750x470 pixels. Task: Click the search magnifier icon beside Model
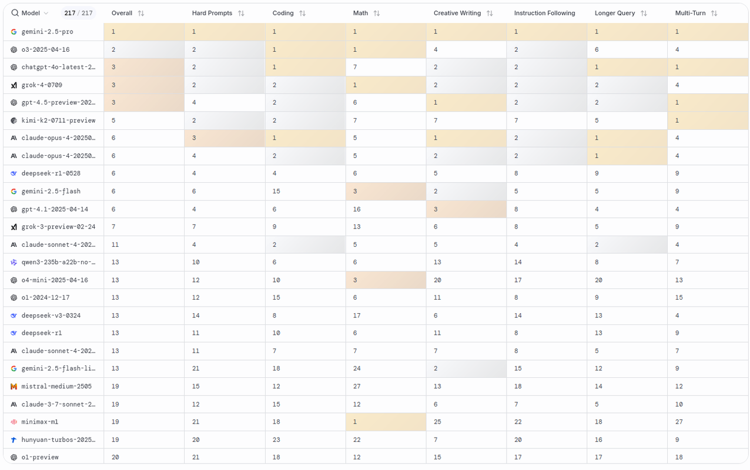point(15,13)
